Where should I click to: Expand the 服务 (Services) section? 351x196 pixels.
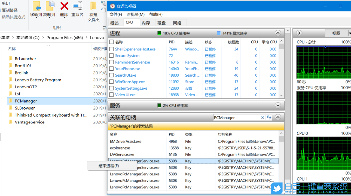coord(278,105)
